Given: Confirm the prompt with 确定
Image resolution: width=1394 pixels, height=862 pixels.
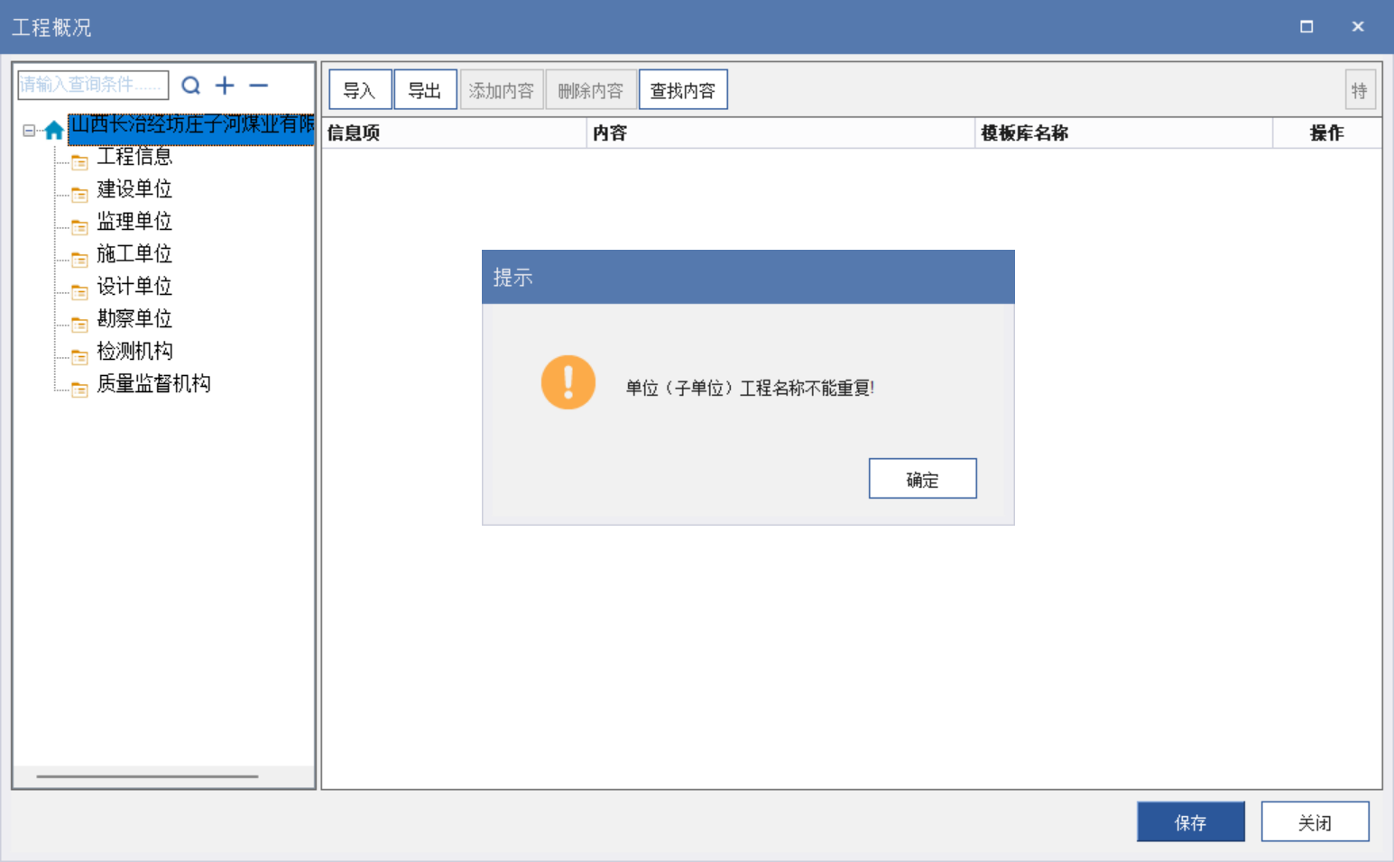Looking at the screenshot, I should (922, 479).
